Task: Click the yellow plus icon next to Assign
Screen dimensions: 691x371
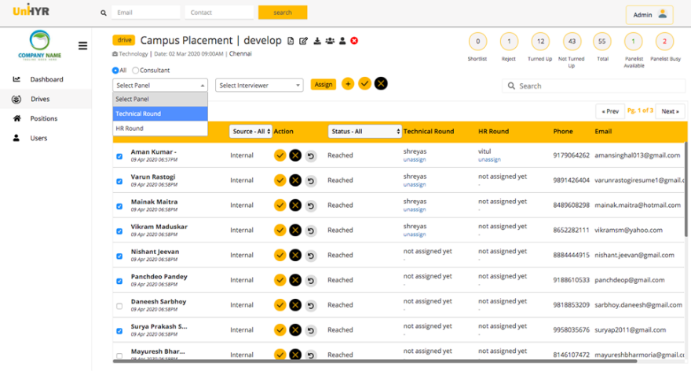Action: (x=348, y=84)
